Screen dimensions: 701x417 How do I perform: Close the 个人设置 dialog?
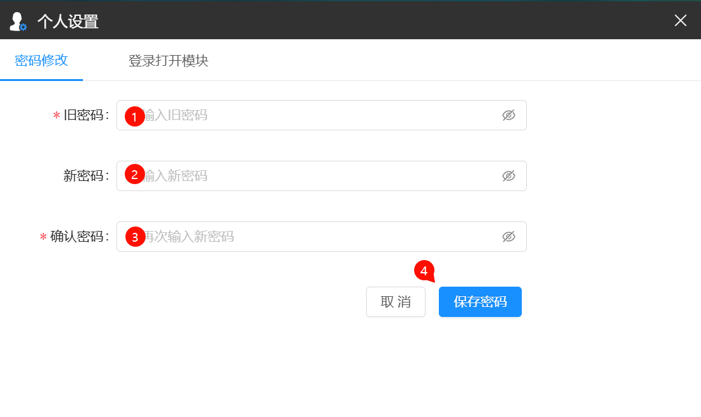coord(680,21)
